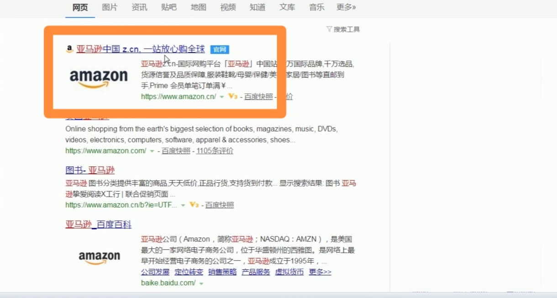This screenshot has height=298, width=557.
Task: Open 销售策略 sublink
Action: [222, 272]
